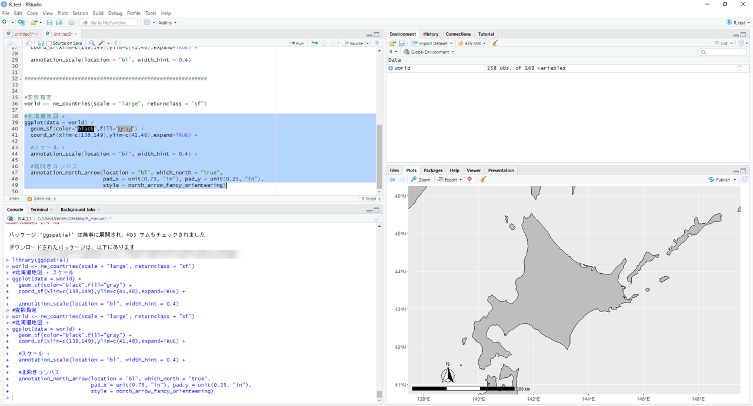This screenshot has height=406, width=753.
Task: Click the Zoom plot button
Action: click(x=421, y=179)
